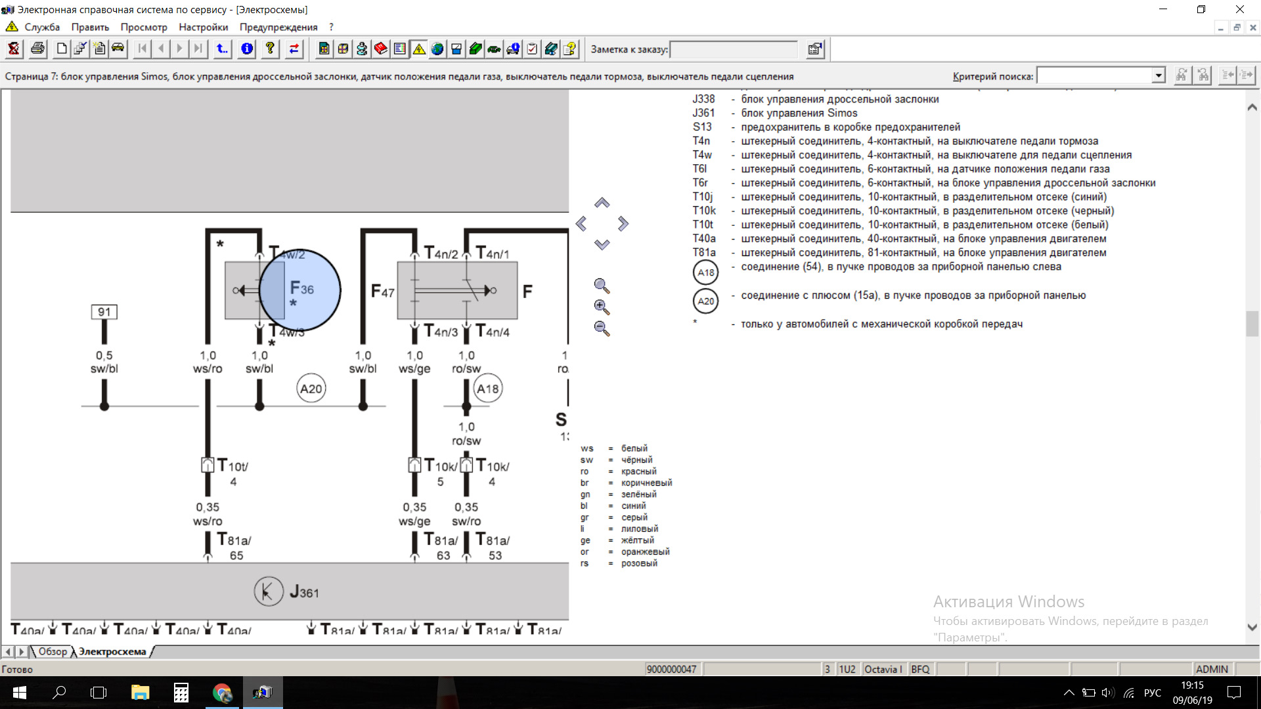Screen dimensions: 1261x709
Task: Go to previous page toolbar arrow
Action: click(161, 49)
